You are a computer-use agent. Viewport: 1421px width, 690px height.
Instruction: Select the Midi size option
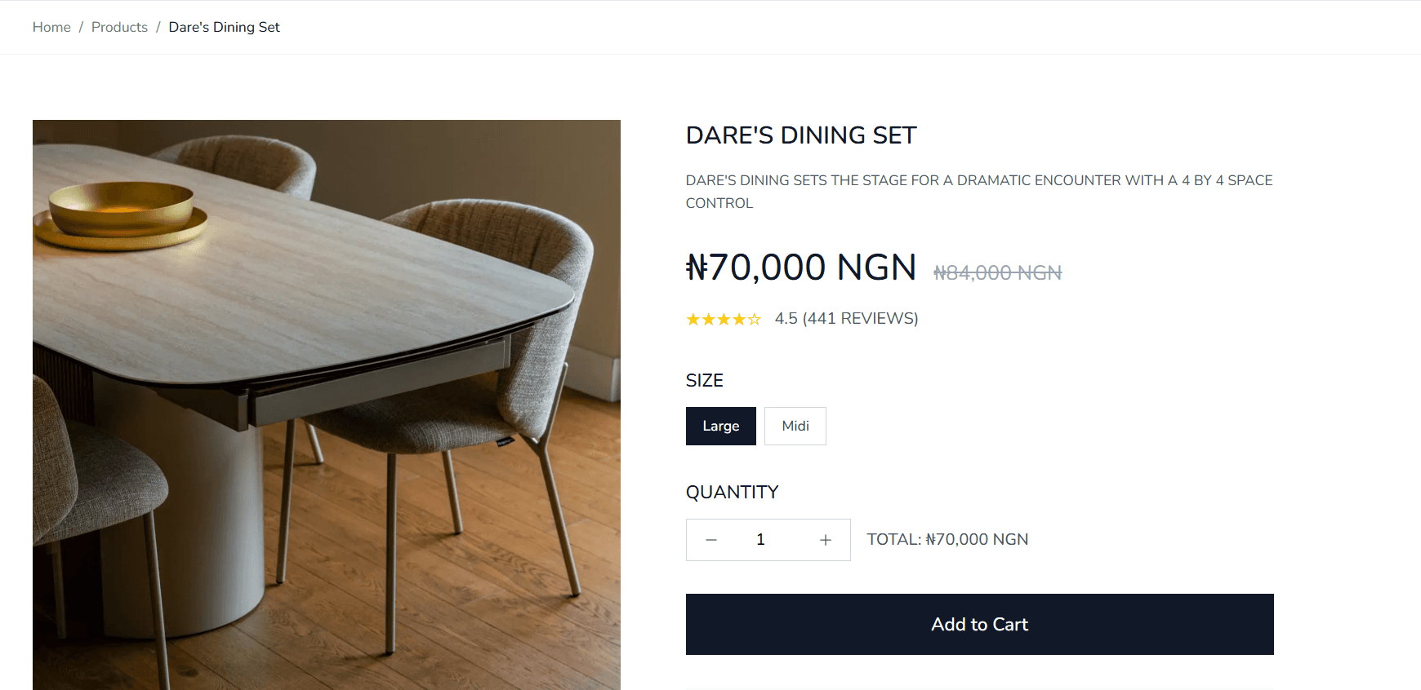tap(795, 426)
